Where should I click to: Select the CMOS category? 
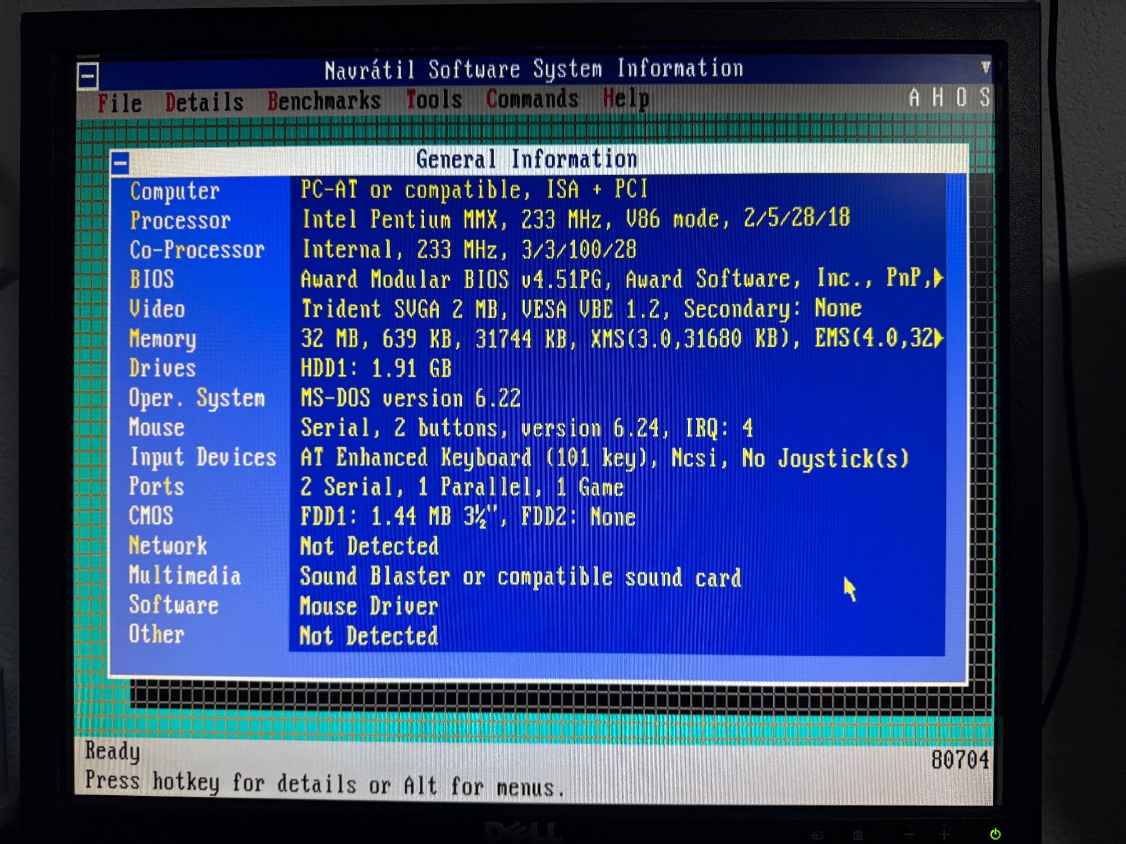[x=151, y=516]
